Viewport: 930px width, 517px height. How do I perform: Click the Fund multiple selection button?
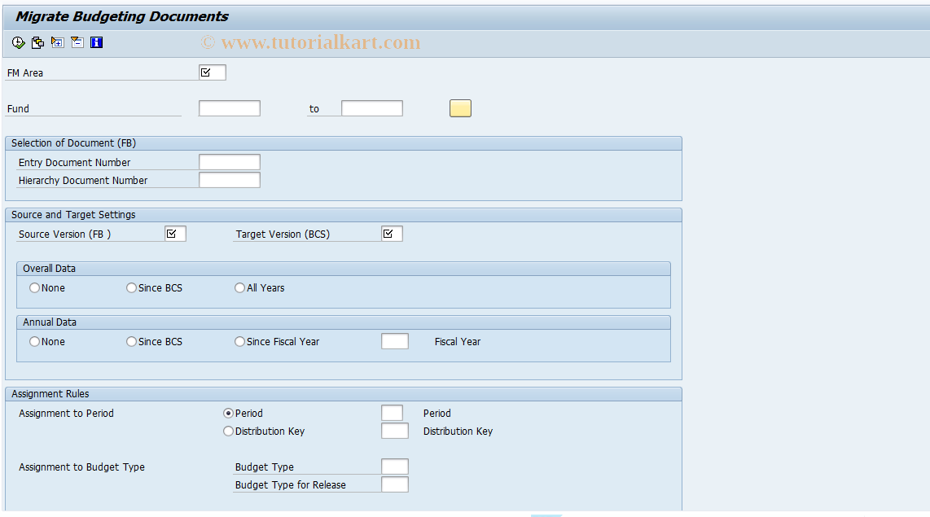tap(460, 108)
